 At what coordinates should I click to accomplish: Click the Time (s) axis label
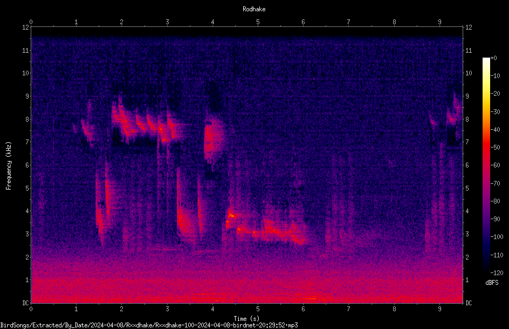point(246,319)
